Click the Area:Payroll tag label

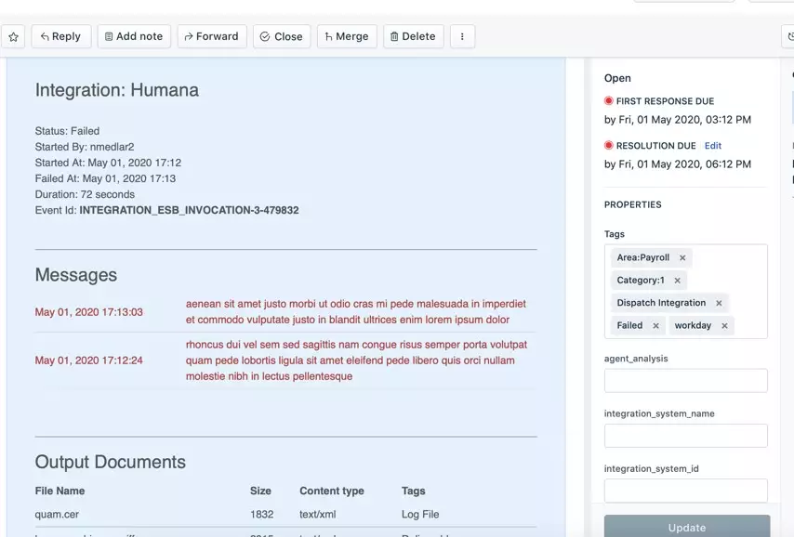(643, 257)
